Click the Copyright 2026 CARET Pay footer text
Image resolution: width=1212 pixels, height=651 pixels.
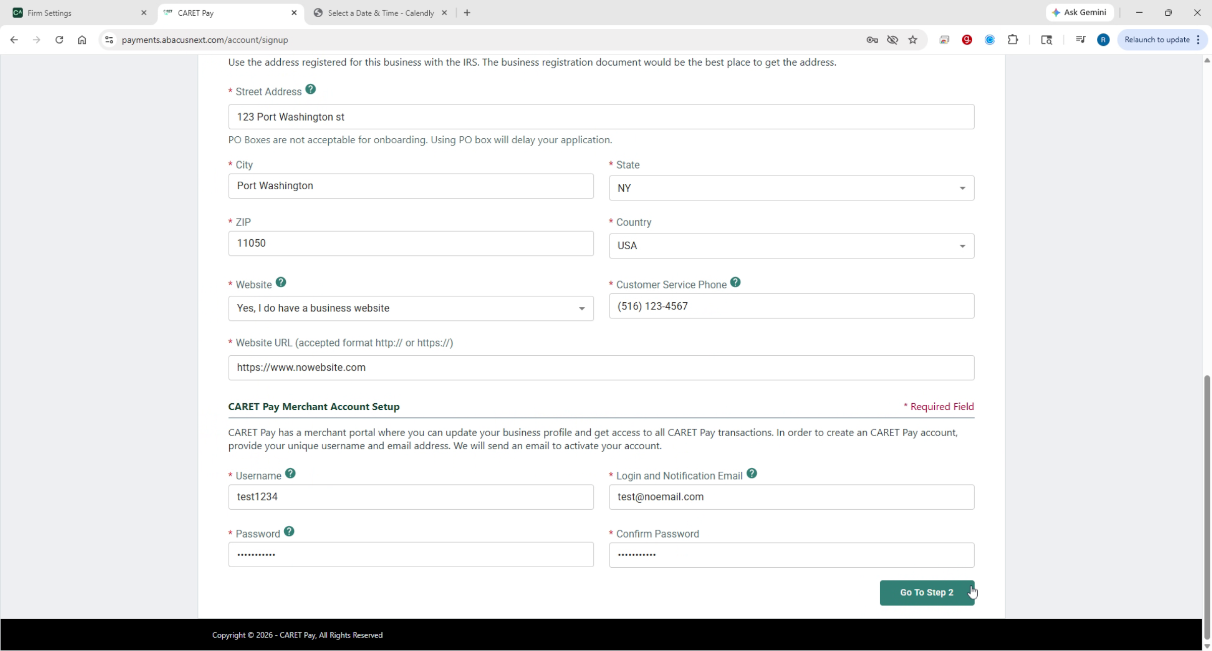tap(297, 635)
